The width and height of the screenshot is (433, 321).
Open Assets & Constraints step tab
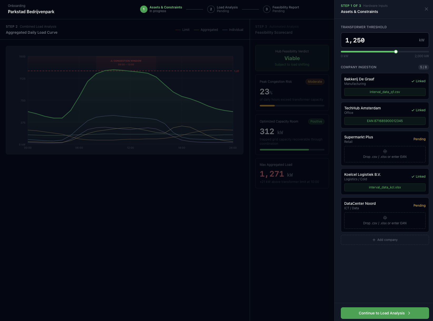pos(161,9)
